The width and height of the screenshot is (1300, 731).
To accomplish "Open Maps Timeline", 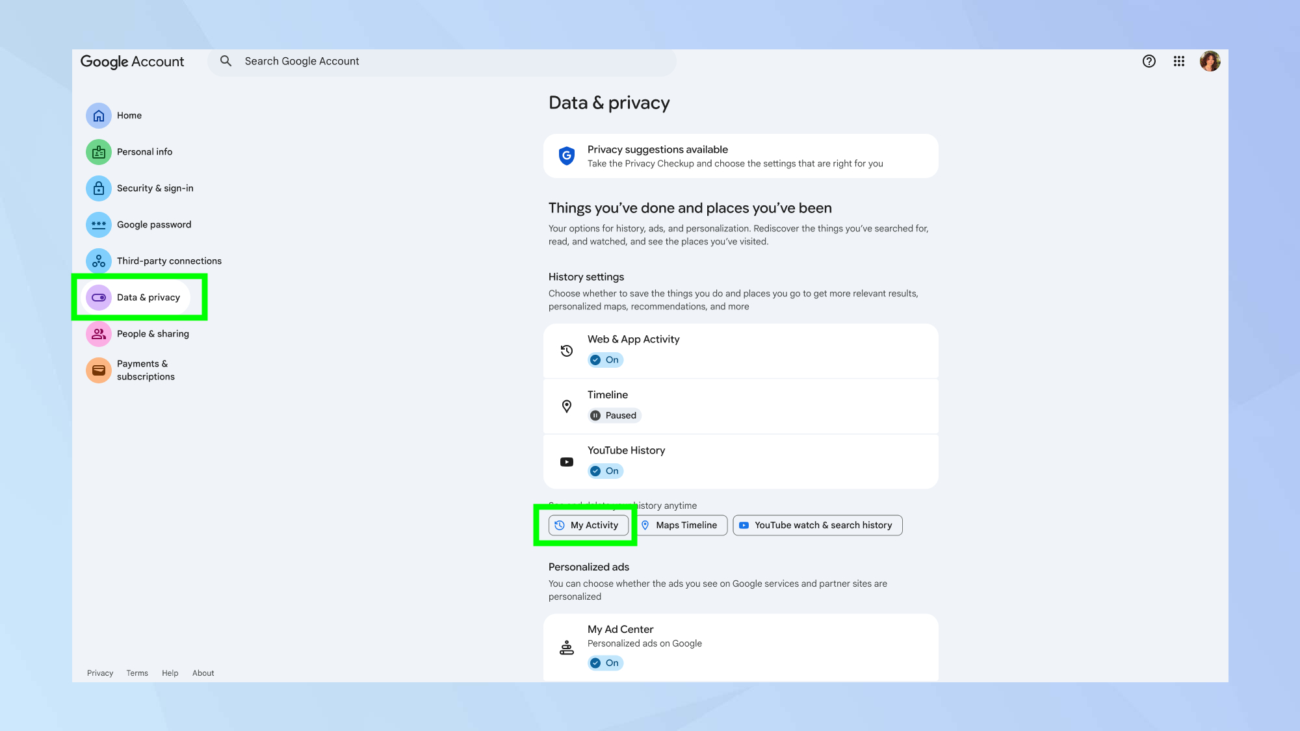I will (681, 525).
